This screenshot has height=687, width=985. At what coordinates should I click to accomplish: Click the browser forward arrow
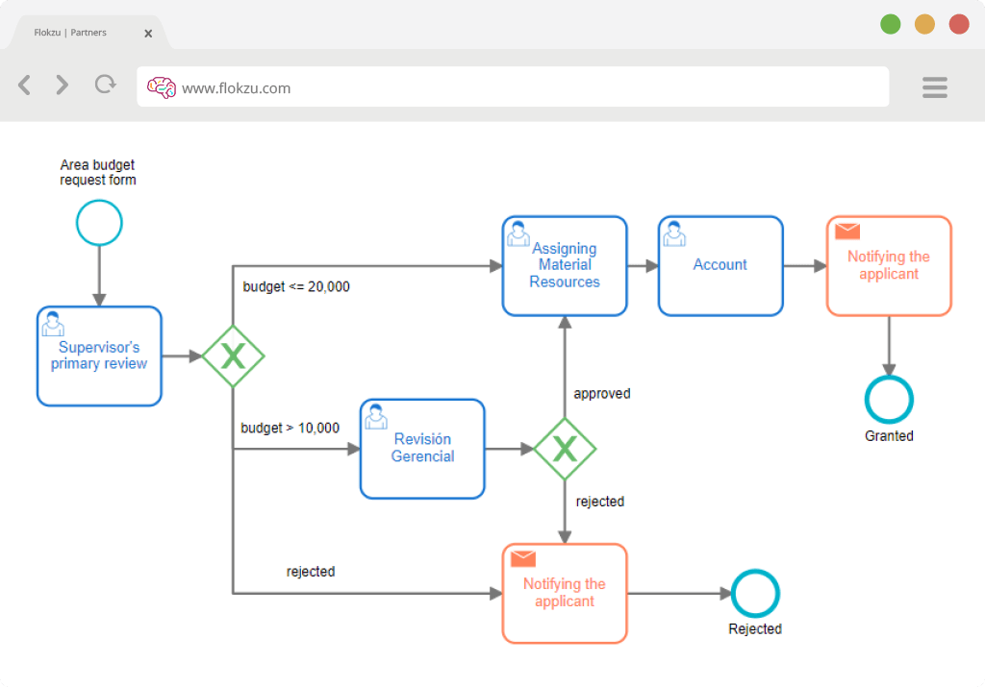coord(62,85)
